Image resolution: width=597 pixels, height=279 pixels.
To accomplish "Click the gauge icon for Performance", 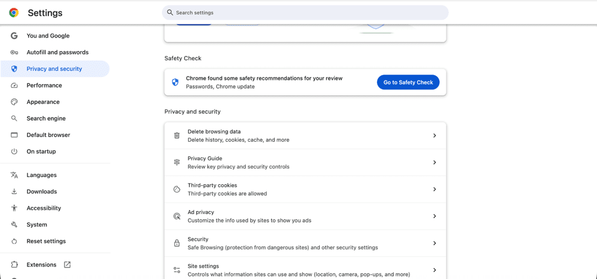I will 14,85.
